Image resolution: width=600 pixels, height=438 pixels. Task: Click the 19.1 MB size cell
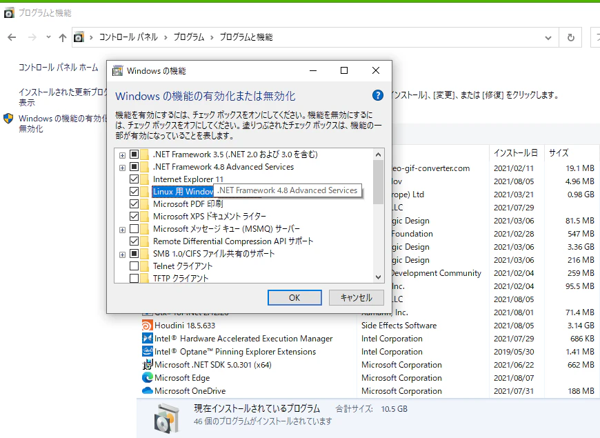point(580,168)
